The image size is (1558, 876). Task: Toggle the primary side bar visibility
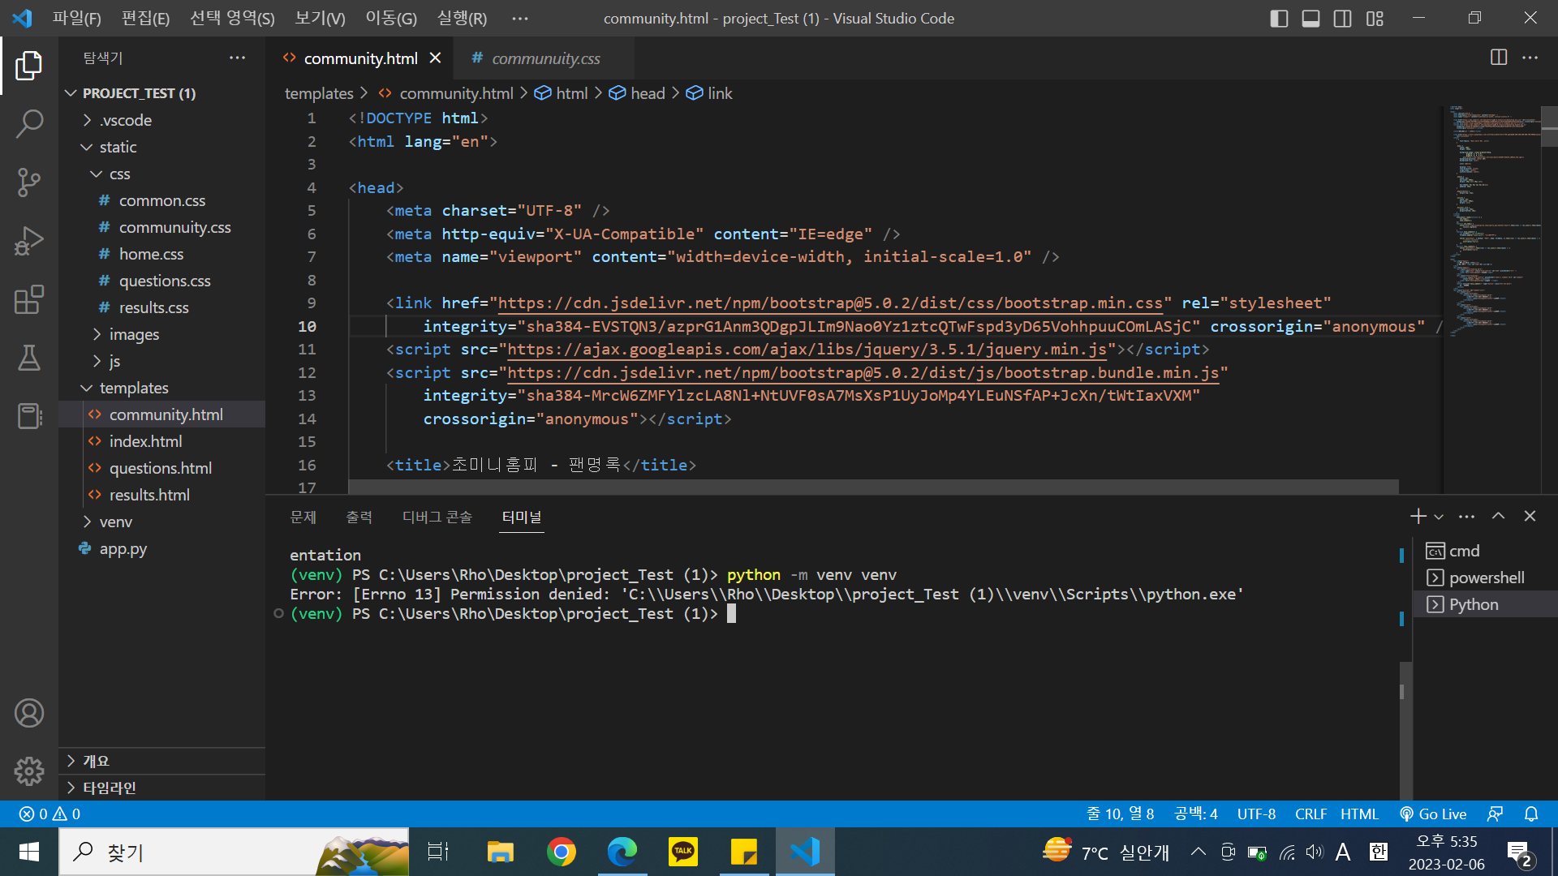(1279, 18)
